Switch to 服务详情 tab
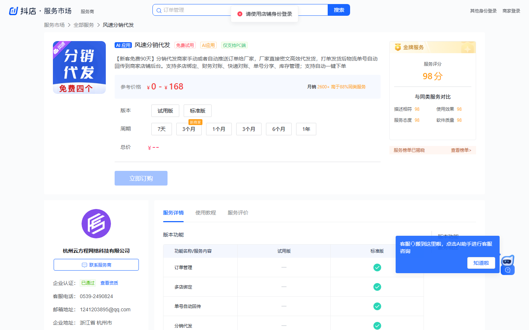529x330 pixels. coord(173,213)
